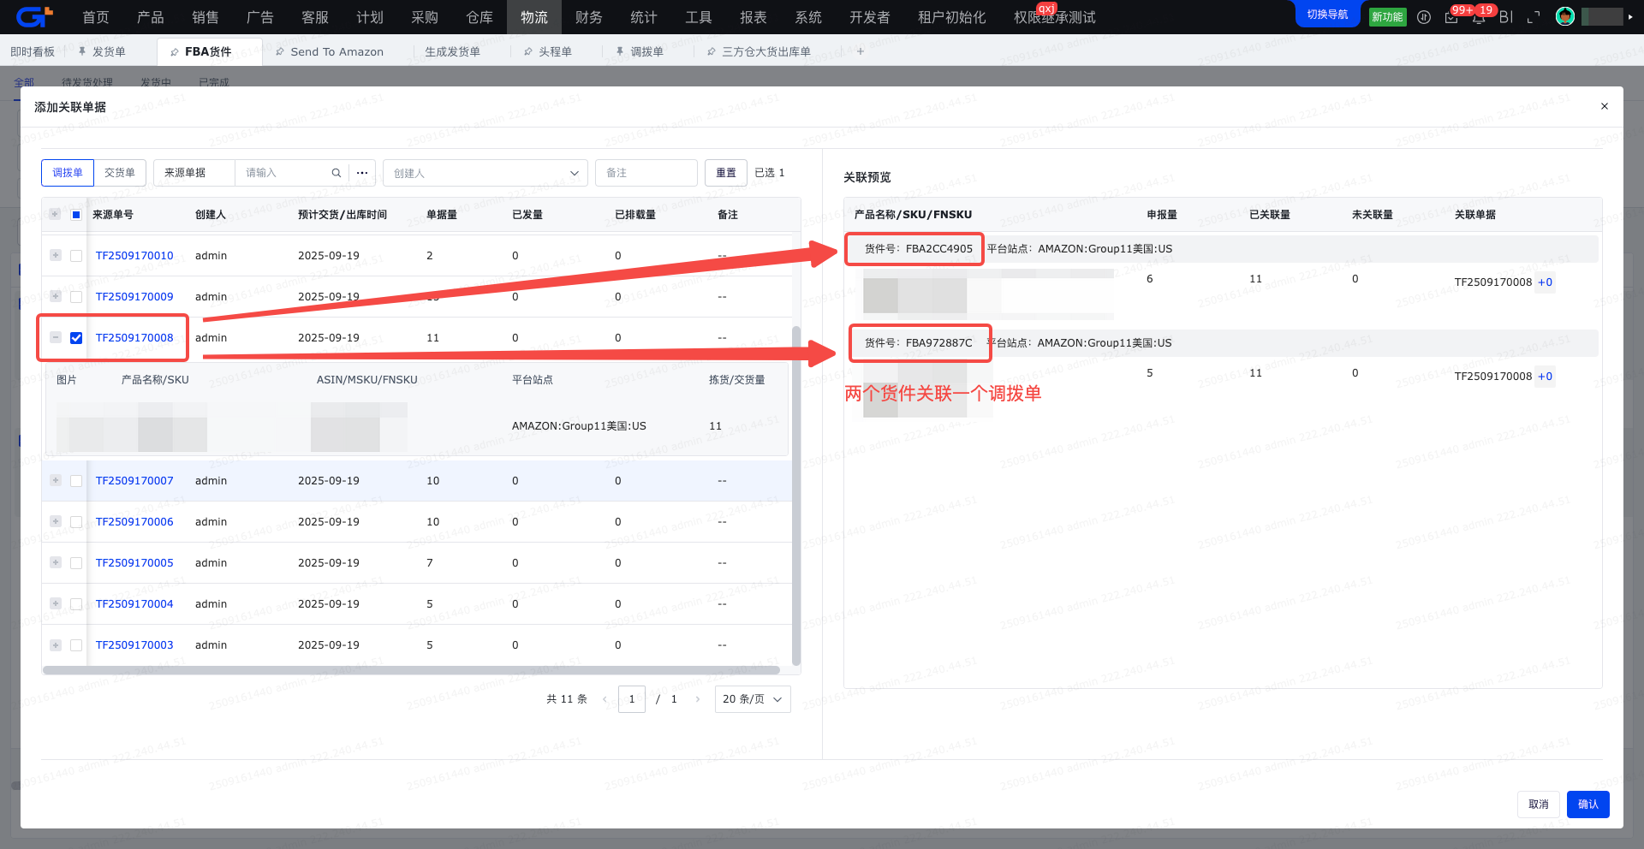The image size is (1644, 849).
Task: Click the plus icon to add new tab
Action: [861, 51]
